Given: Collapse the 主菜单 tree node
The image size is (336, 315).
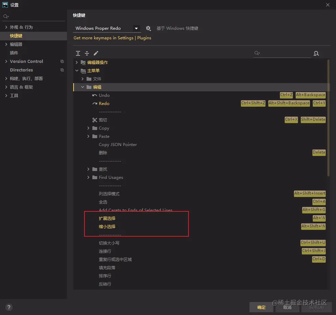Looking at the screenshot, I should point(77,70).
